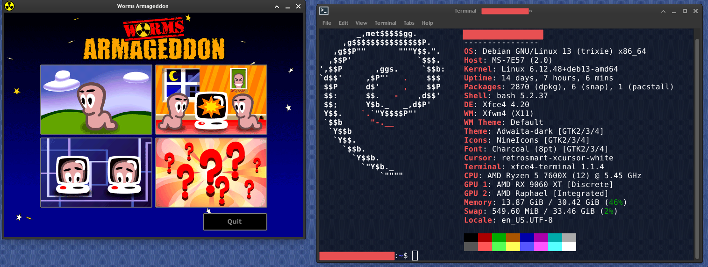Click the 'OS: Debian GNU/Linux 13 (trixie)' line

(555, 51)
